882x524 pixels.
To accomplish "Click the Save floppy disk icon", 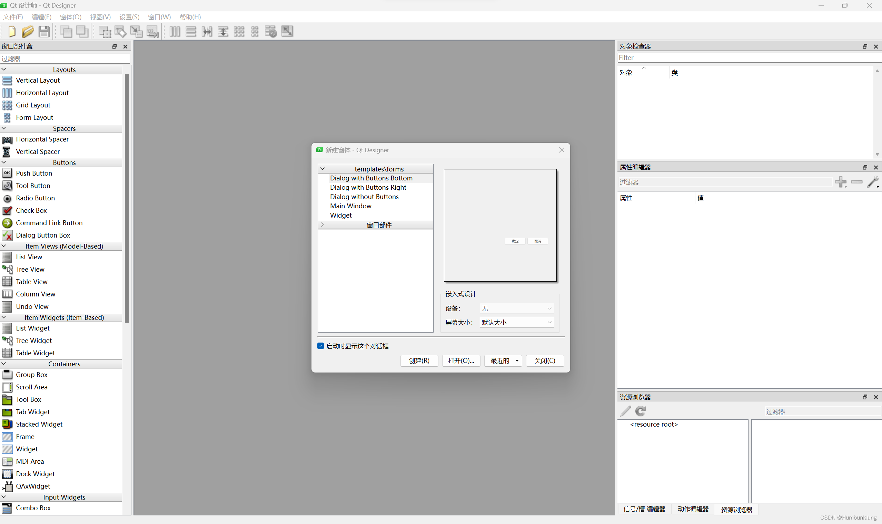I will pyautogui.click(x=44, y=32).
